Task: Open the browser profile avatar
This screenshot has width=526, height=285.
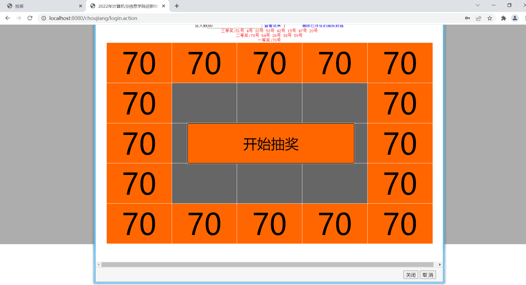Action: (515, 18)
